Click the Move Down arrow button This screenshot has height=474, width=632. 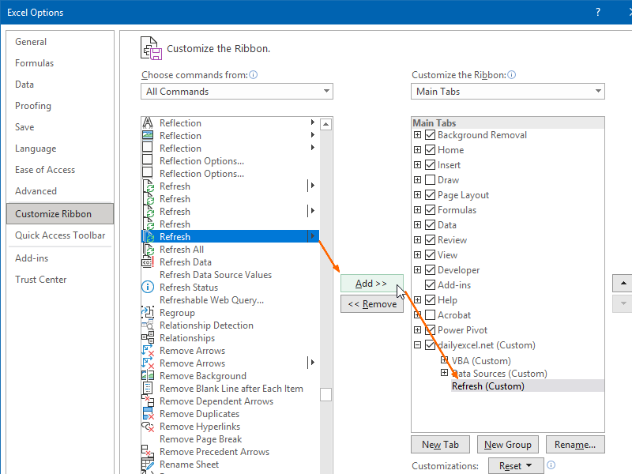point(623,303)
